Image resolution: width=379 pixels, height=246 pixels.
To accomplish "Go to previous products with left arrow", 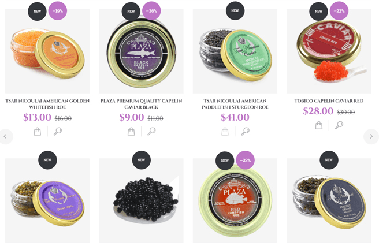I will (5, 136).
